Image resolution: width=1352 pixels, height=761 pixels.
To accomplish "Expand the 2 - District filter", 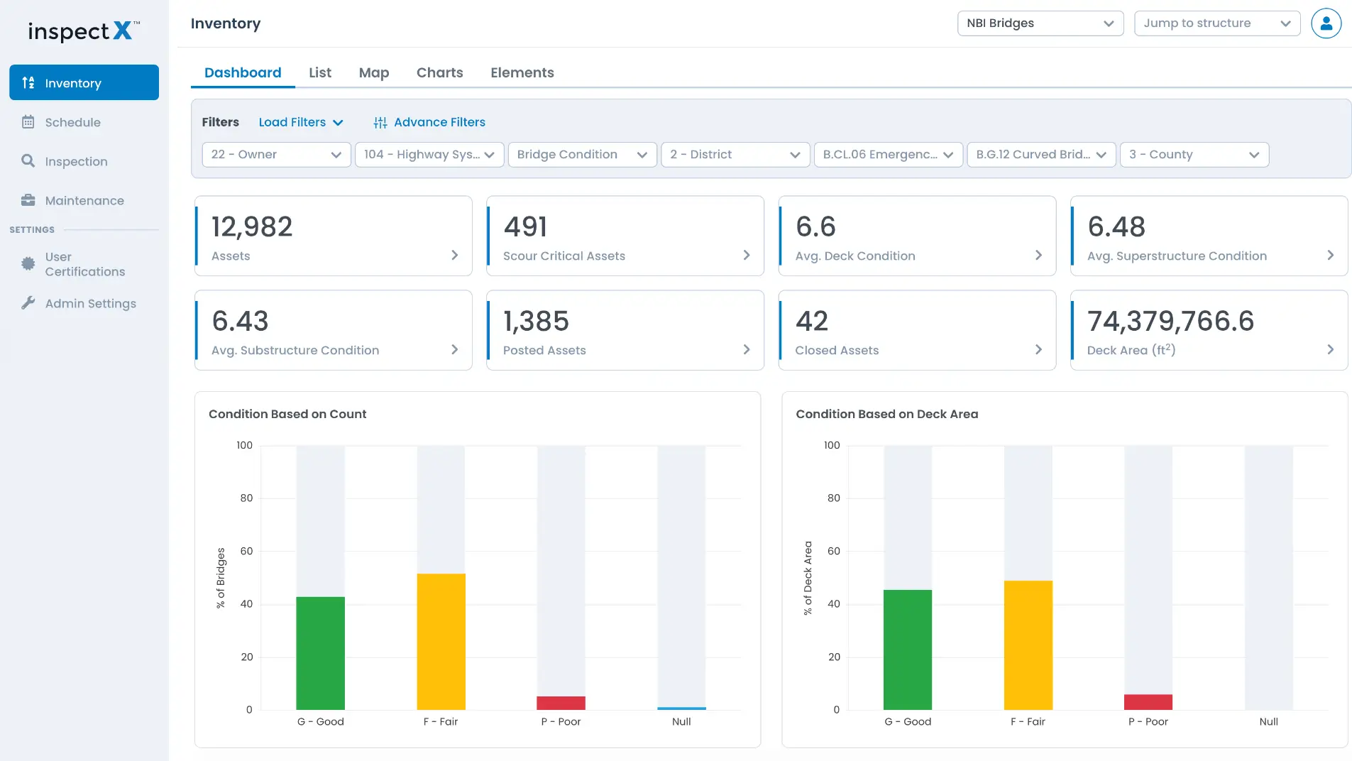I will [735, 155].
